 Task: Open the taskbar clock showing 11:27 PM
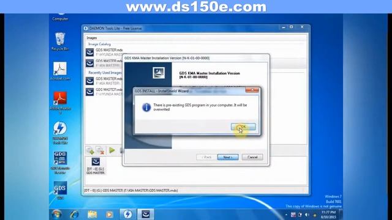[328, 215]
